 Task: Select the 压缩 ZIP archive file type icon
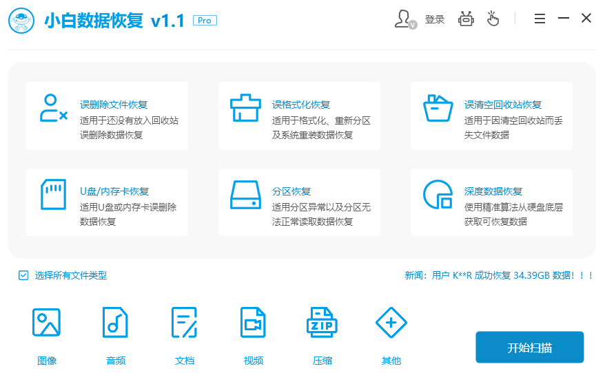click(322, 323)
